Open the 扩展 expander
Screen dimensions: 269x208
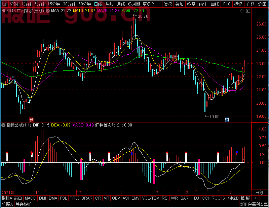click(7, 204)
